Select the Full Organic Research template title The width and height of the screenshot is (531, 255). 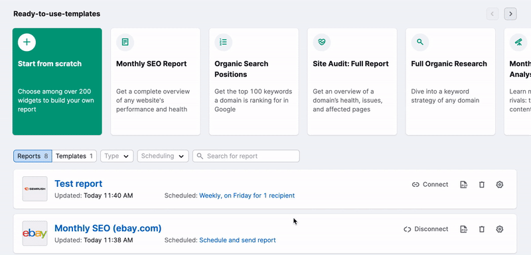coord(449,64)
